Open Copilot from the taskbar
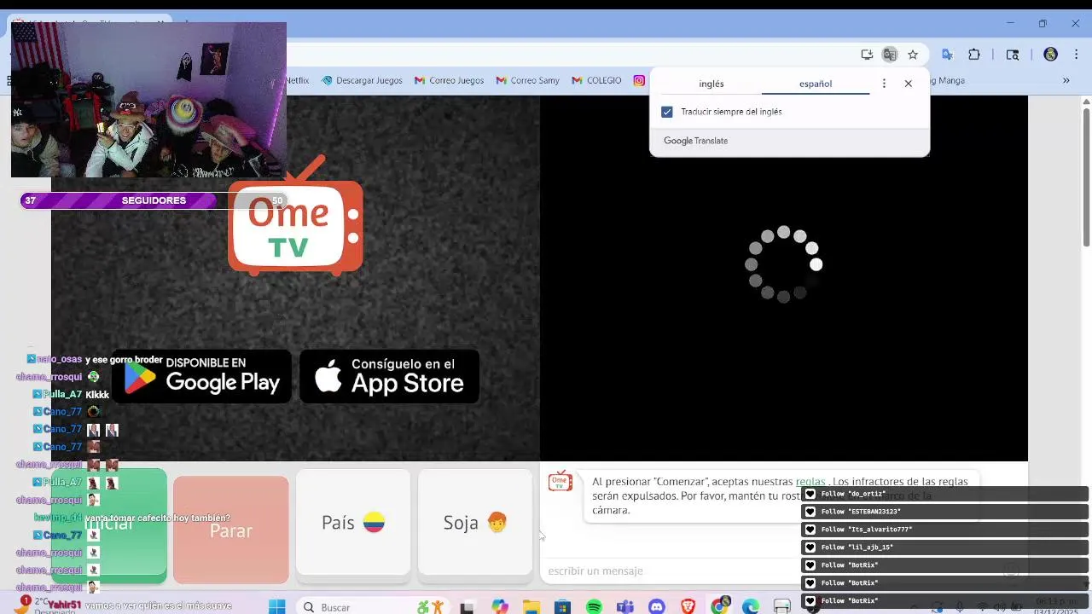Screen dimensions: 1092x614 [499, 607]
